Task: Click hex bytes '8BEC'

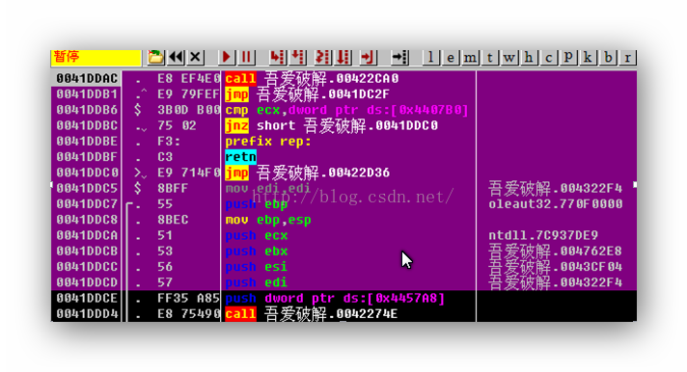Action: (x=173, y=220)
